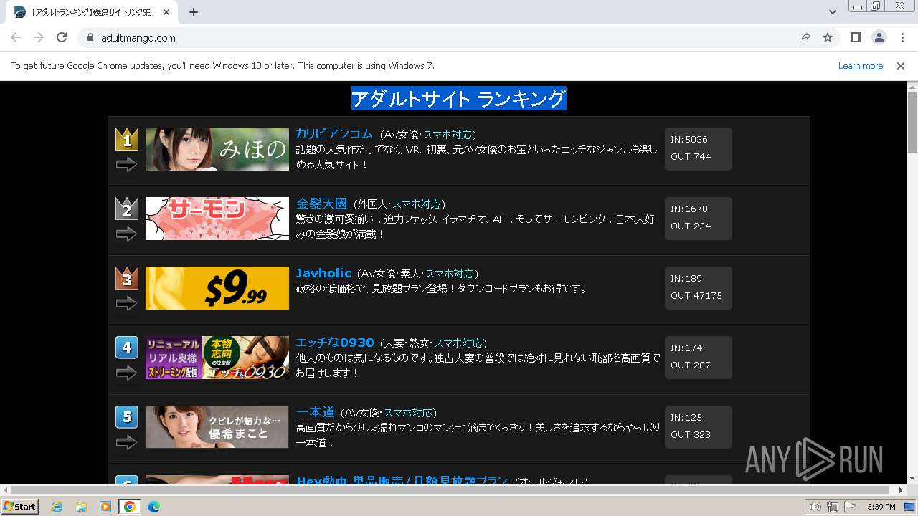Click the horizontal scrollbar right arrow
The height and width of the screenshot is (516, 918).
[901, 490]
